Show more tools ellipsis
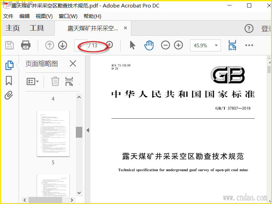272x204 pixels. coord(249,45)
